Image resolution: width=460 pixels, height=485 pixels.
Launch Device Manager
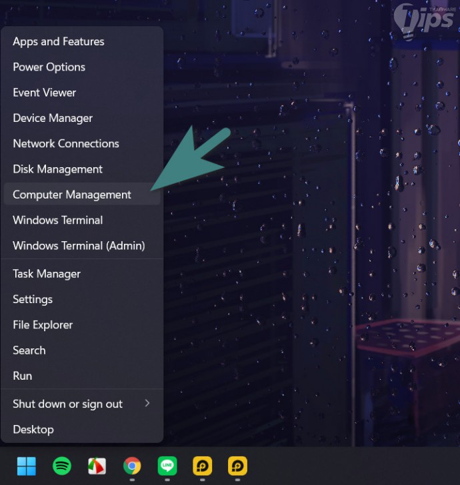tap(82, 118)
